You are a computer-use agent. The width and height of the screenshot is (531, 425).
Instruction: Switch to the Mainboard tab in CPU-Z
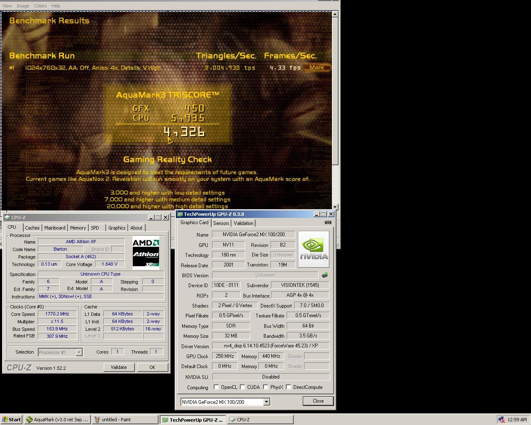click(55, 228)
